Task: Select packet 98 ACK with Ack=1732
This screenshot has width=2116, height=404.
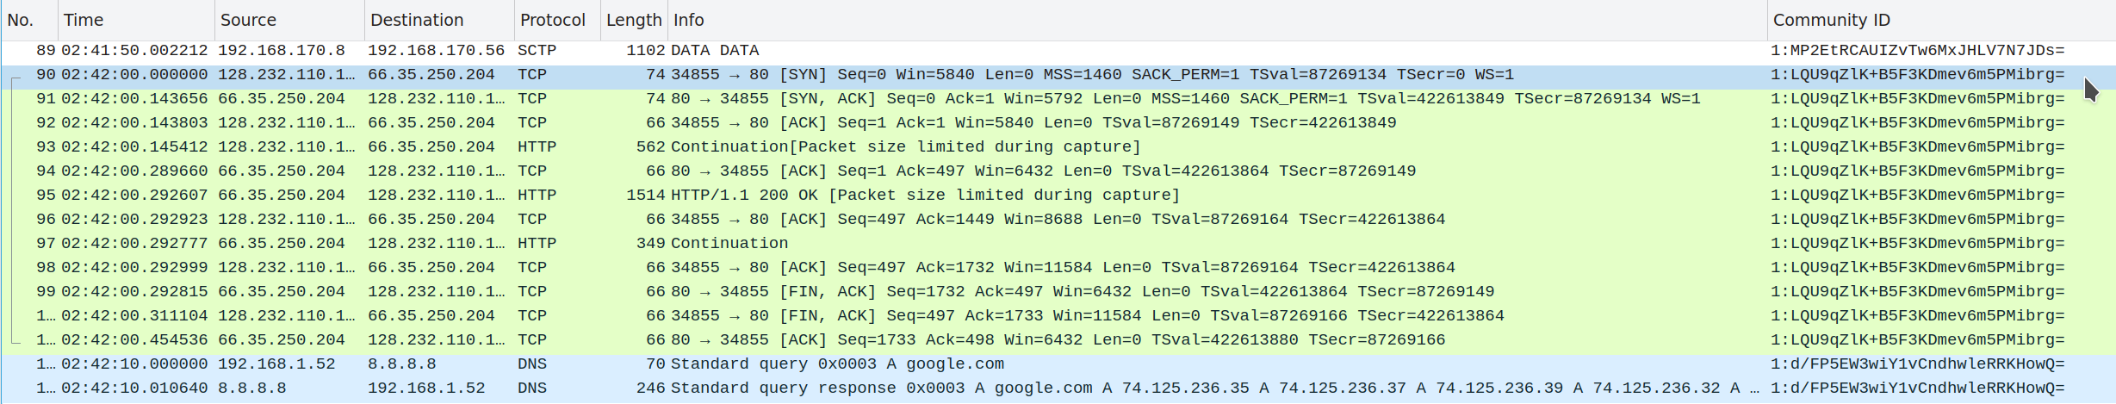Action: point(1058,268)
